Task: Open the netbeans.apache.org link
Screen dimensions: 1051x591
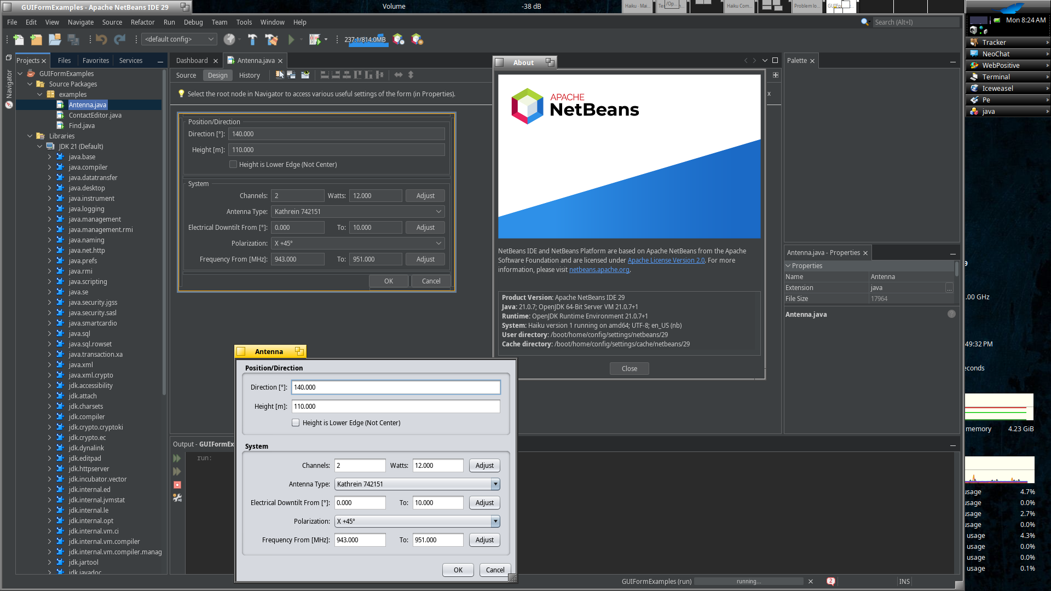Action: pos(599,270)
